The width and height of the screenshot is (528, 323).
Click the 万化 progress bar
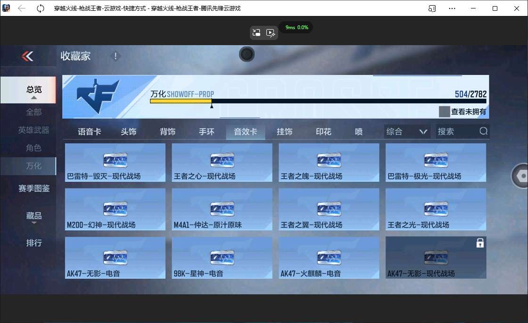[318, 101]
